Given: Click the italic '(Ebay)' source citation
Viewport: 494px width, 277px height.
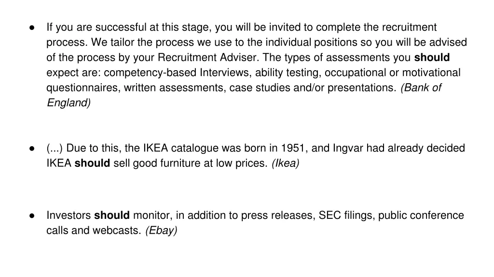Looking at the screenshot, I should (x=161, y=230).
